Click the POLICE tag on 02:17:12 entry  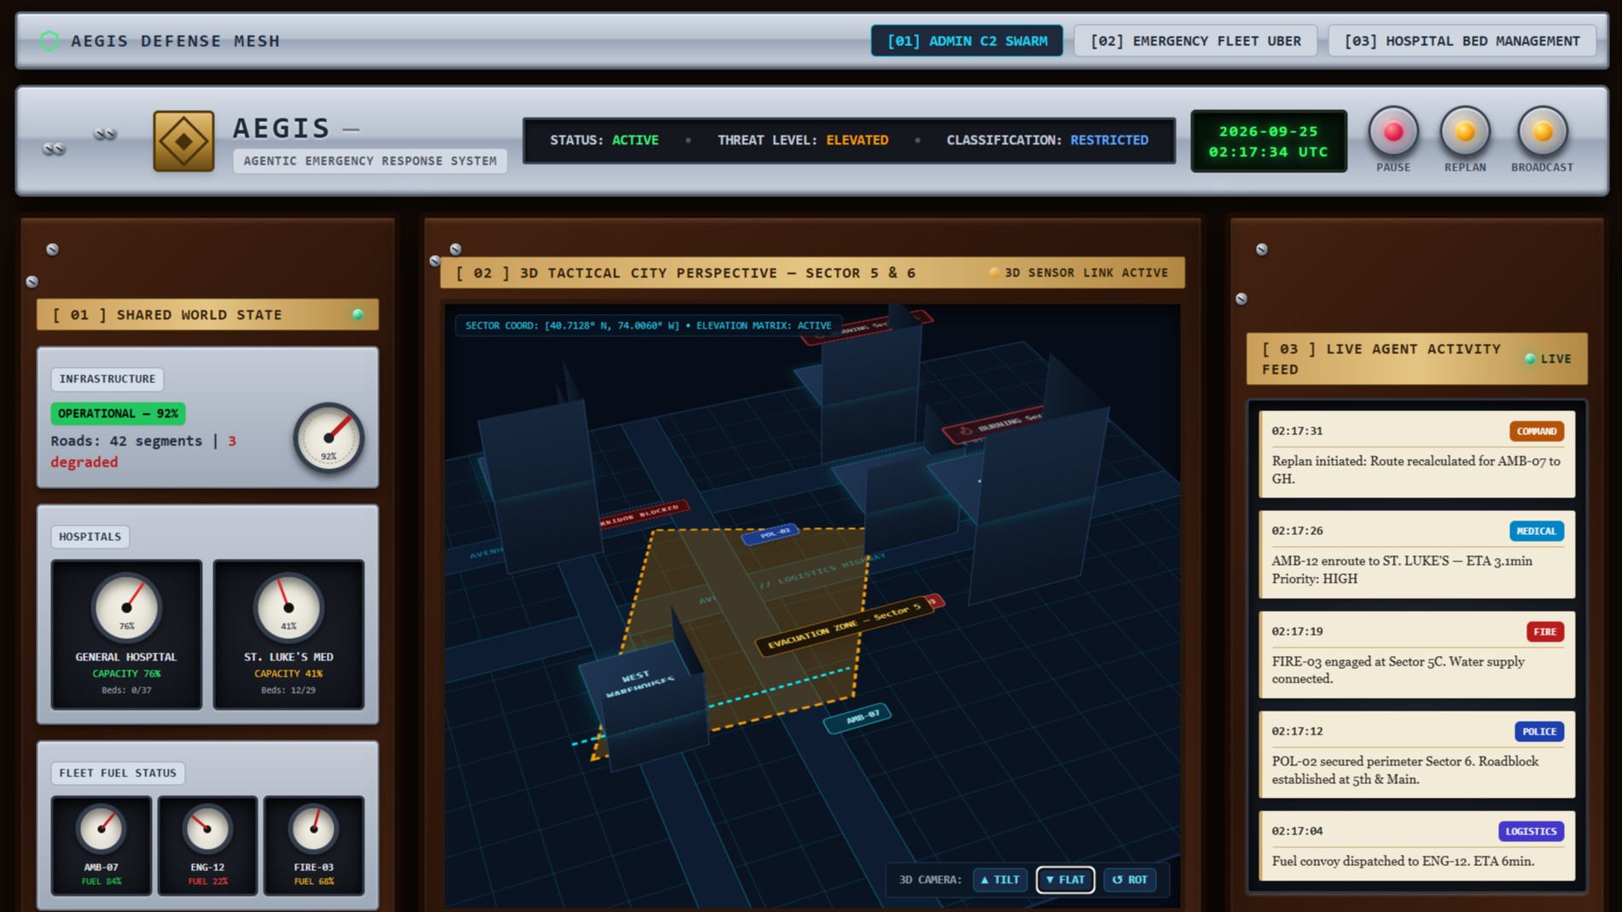pyautogui.click(x=1539, y=732)
